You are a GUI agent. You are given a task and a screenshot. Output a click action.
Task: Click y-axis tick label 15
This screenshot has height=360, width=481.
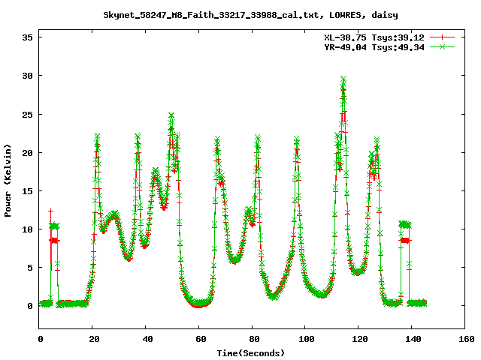[27, 191]
